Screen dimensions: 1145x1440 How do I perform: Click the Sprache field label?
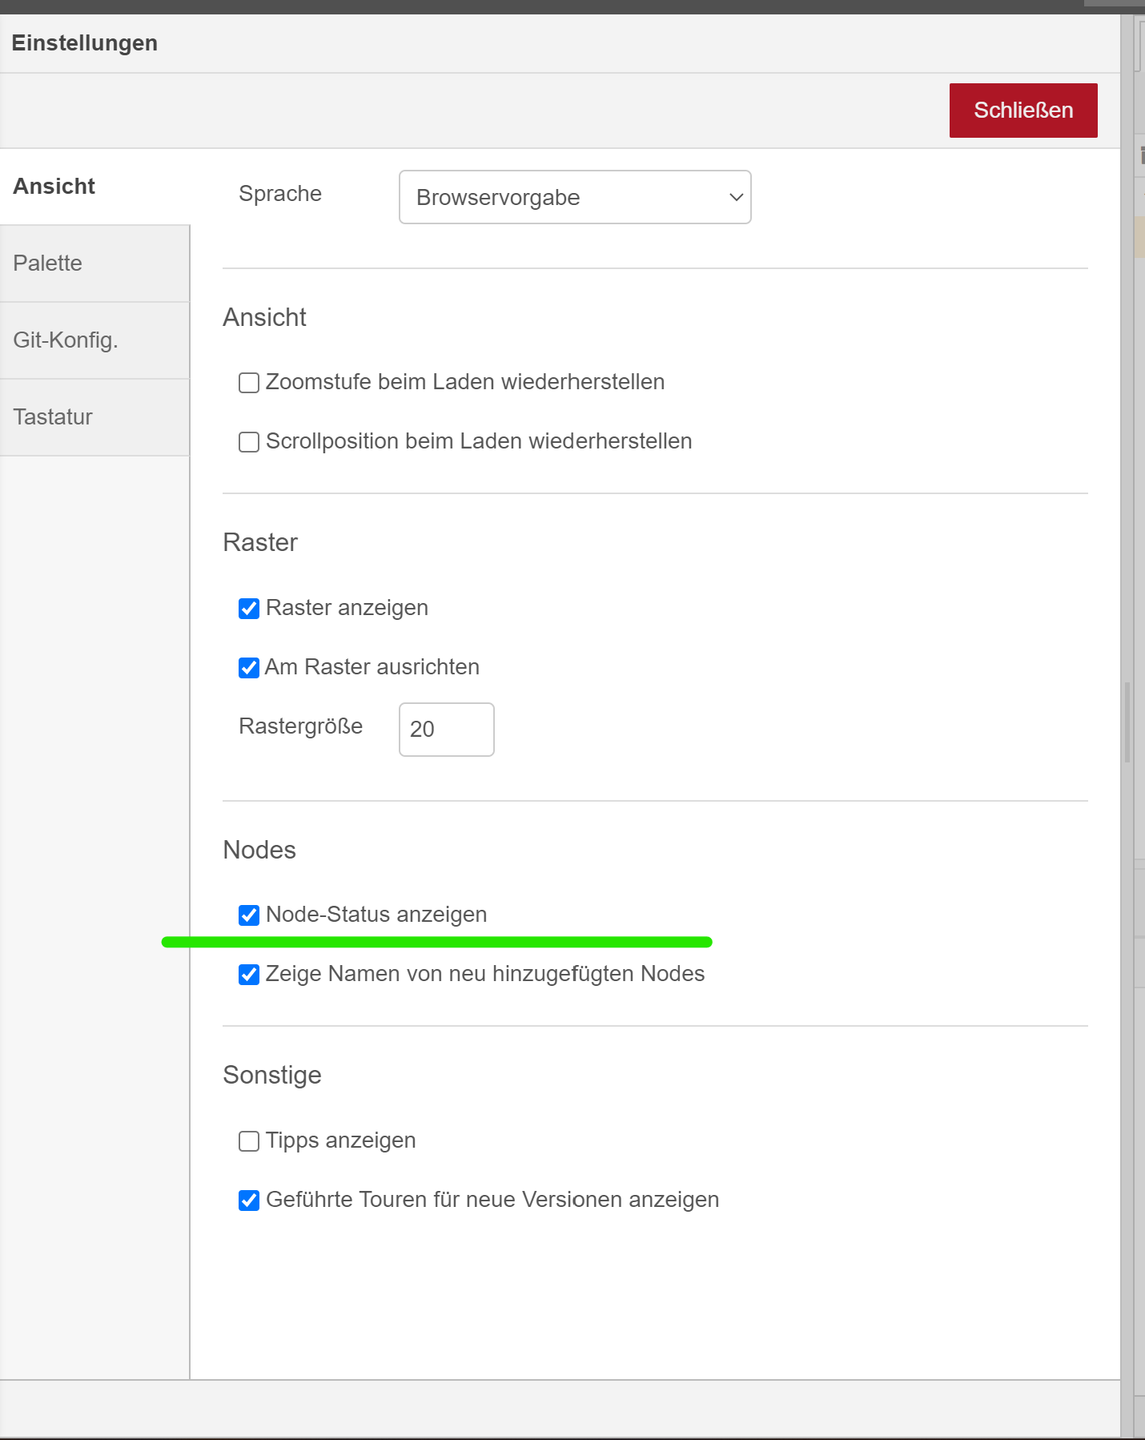coord(280,194)
